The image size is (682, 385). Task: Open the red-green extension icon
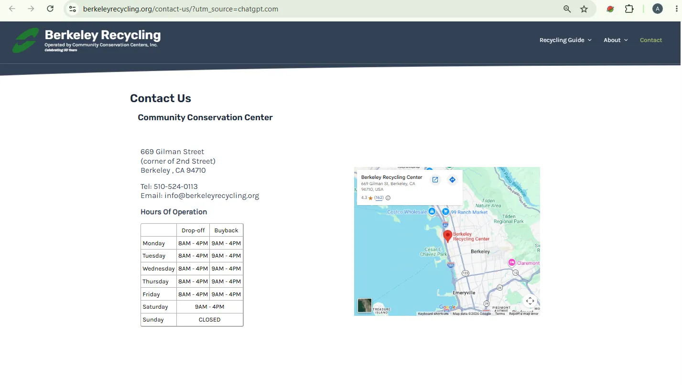610,9
